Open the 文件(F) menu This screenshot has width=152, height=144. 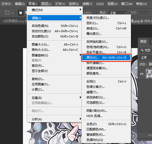[6, 4]
